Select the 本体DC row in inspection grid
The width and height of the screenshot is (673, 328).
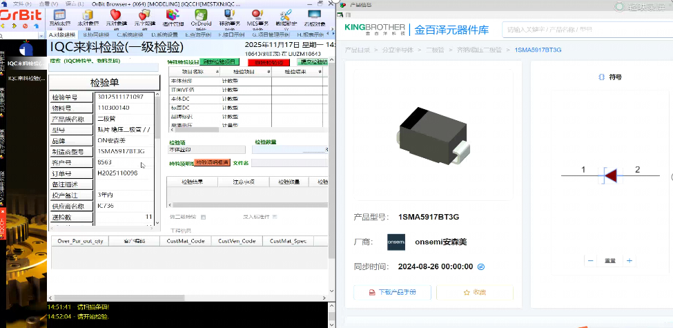click(248, 99)
